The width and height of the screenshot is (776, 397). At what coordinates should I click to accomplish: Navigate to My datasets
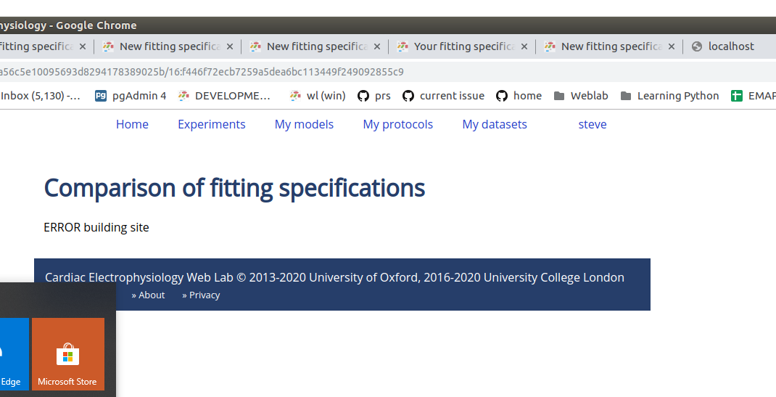(x=495, y=124)
